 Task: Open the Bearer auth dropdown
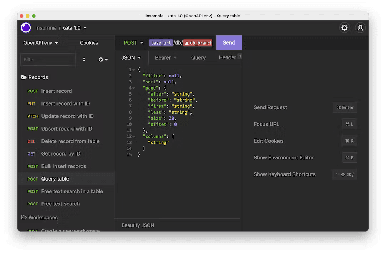[166, 57]
